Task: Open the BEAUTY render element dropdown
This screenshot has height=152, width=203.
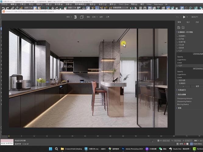Action: [194, 17]
